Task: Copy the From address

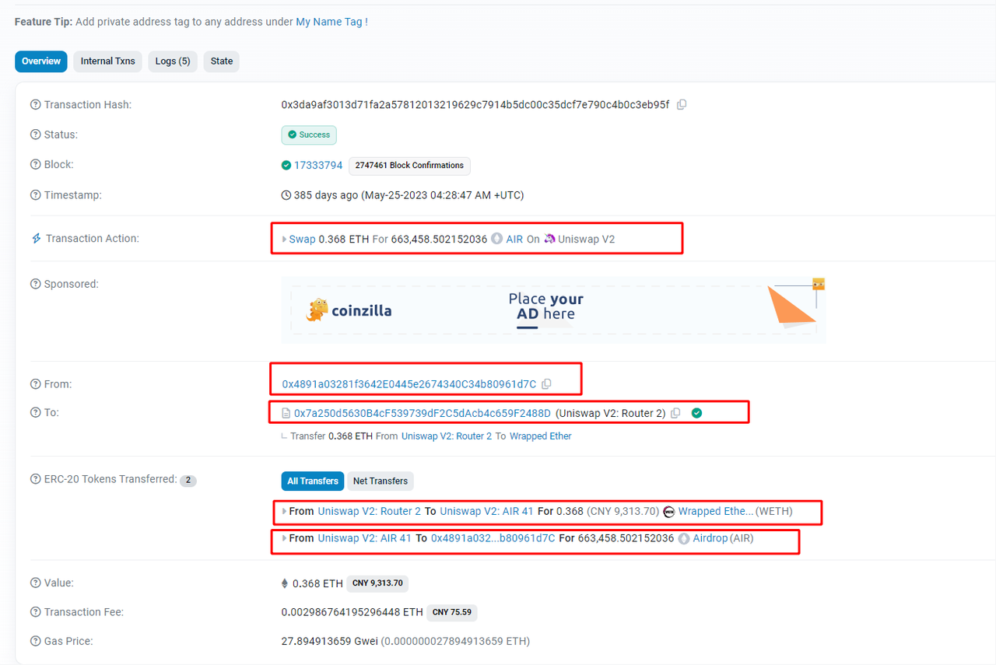Action: 546,384
